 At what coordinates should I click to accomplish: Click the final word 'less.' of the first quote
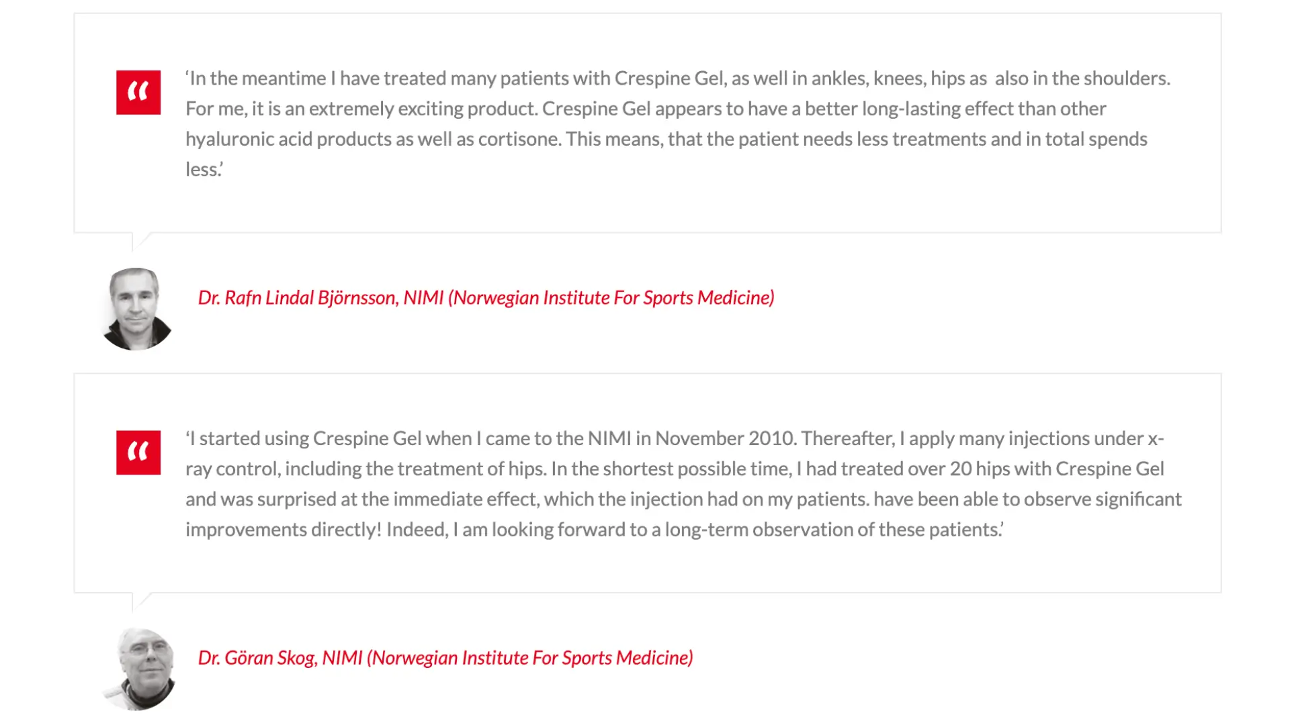coord(204,169)
